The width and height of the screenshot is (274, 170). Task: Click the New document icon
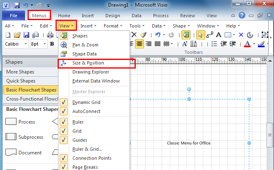pos(8,35)
